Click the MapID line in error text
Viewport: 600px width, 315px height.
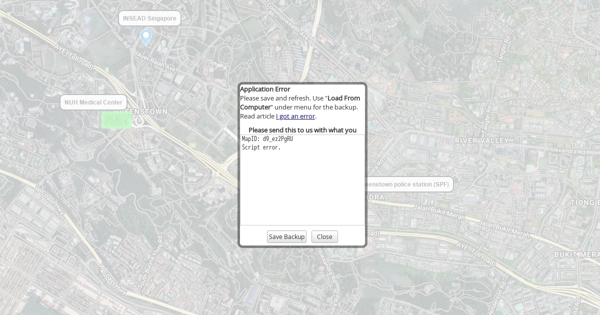point(267,139)
